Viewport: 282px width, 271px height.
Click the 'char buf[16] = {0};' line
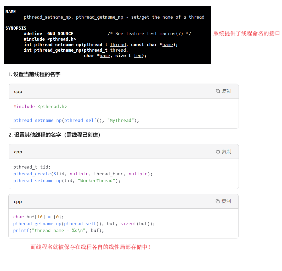click(x=38, y=217)
